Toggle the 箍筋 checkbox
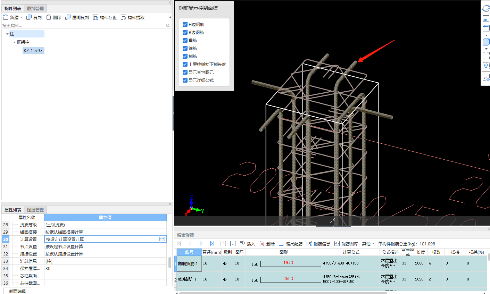 tap(185, 48)
